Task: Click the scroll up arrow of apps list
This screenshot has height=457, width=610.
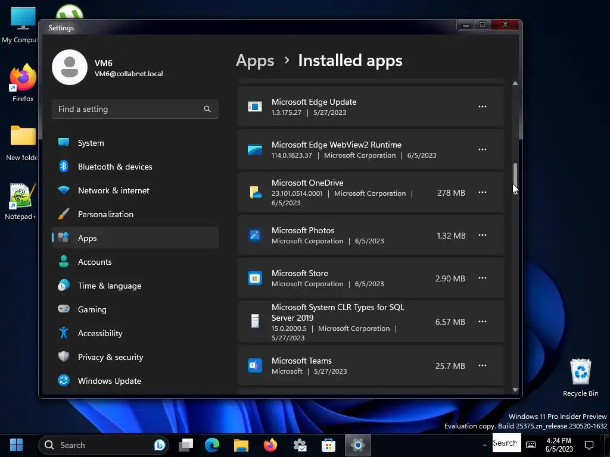Action: (x=515, y=83)
